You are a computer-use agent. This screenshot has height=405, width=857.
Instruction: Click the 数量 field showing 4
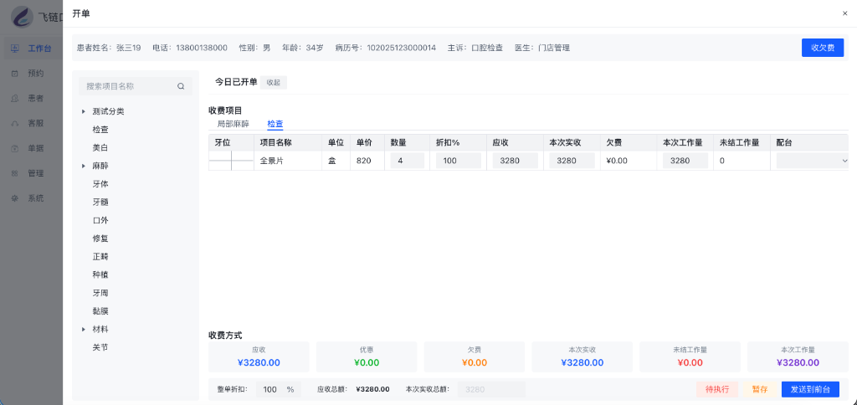[x=408, y=161]
